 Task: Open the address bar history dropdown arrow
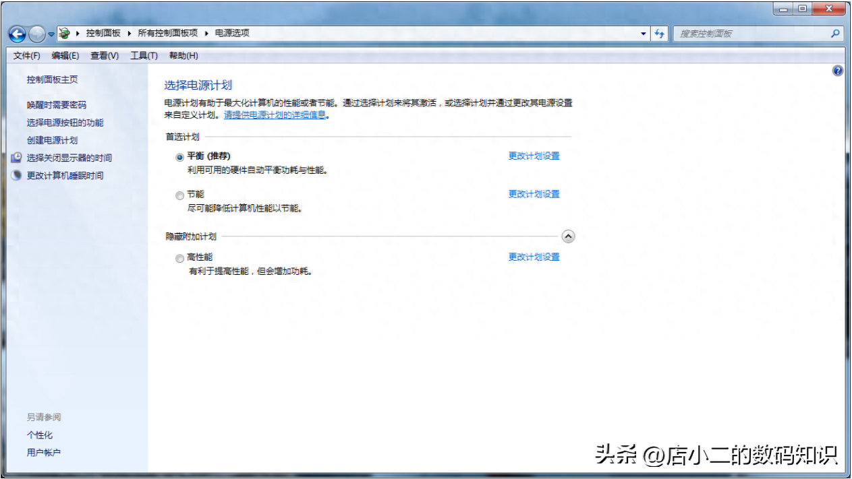[642, 33]
